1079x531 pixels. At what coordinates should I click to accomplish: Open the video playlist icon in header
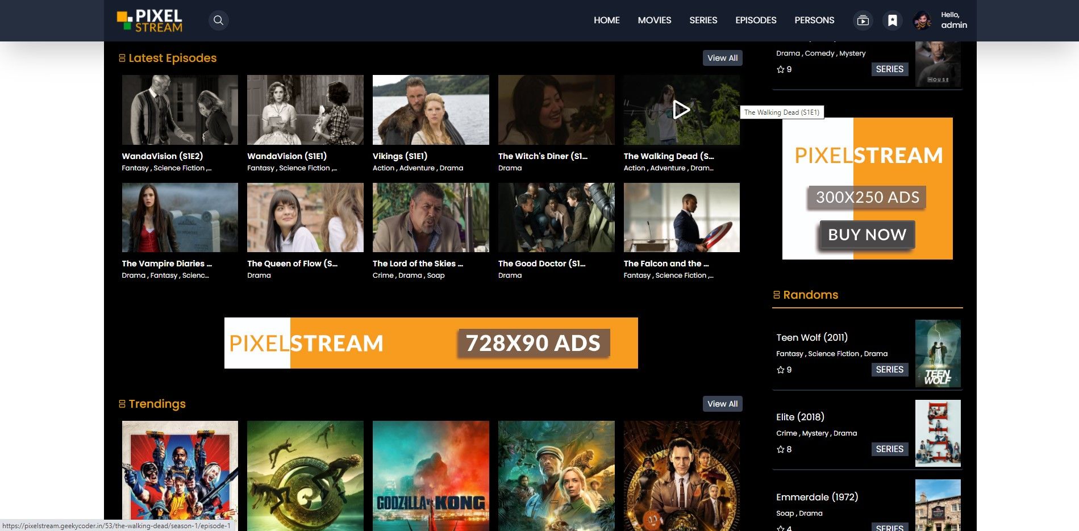point(863,20)
